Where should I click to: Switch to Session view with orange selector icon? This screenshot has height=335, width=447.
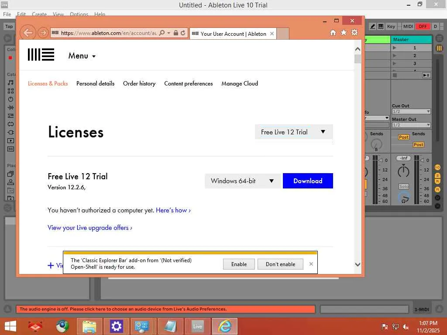pyautogui.click(x=439, y=48)
